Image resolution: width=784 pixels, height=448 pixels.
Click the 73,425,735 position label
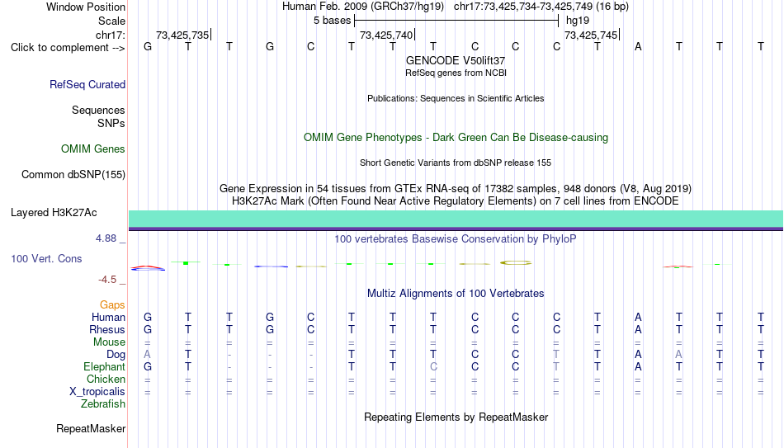pyautogui.click(x=182, y=35)
